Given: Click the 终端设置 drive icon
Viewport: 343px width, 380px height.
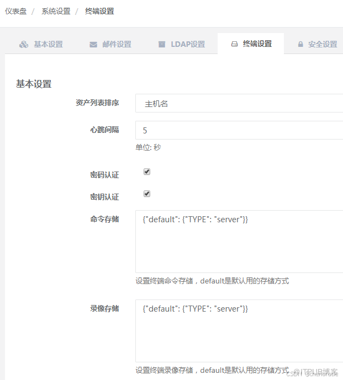Looking at the screenshot, I should [234, 44].
